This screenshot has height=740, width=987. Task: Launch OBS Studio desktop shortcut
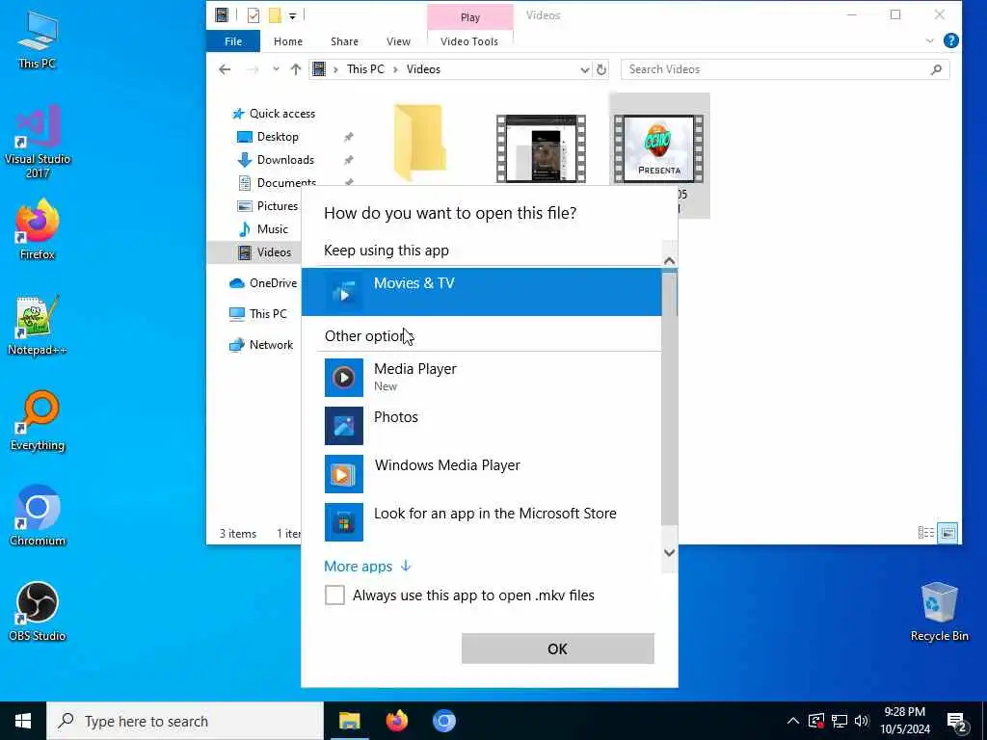click(x=38, y=612)
